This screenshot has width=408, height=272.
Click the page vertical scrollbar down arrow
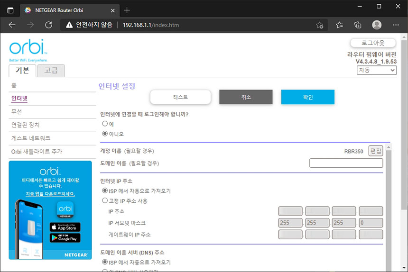pyautogui.click(x=404, y=268)
